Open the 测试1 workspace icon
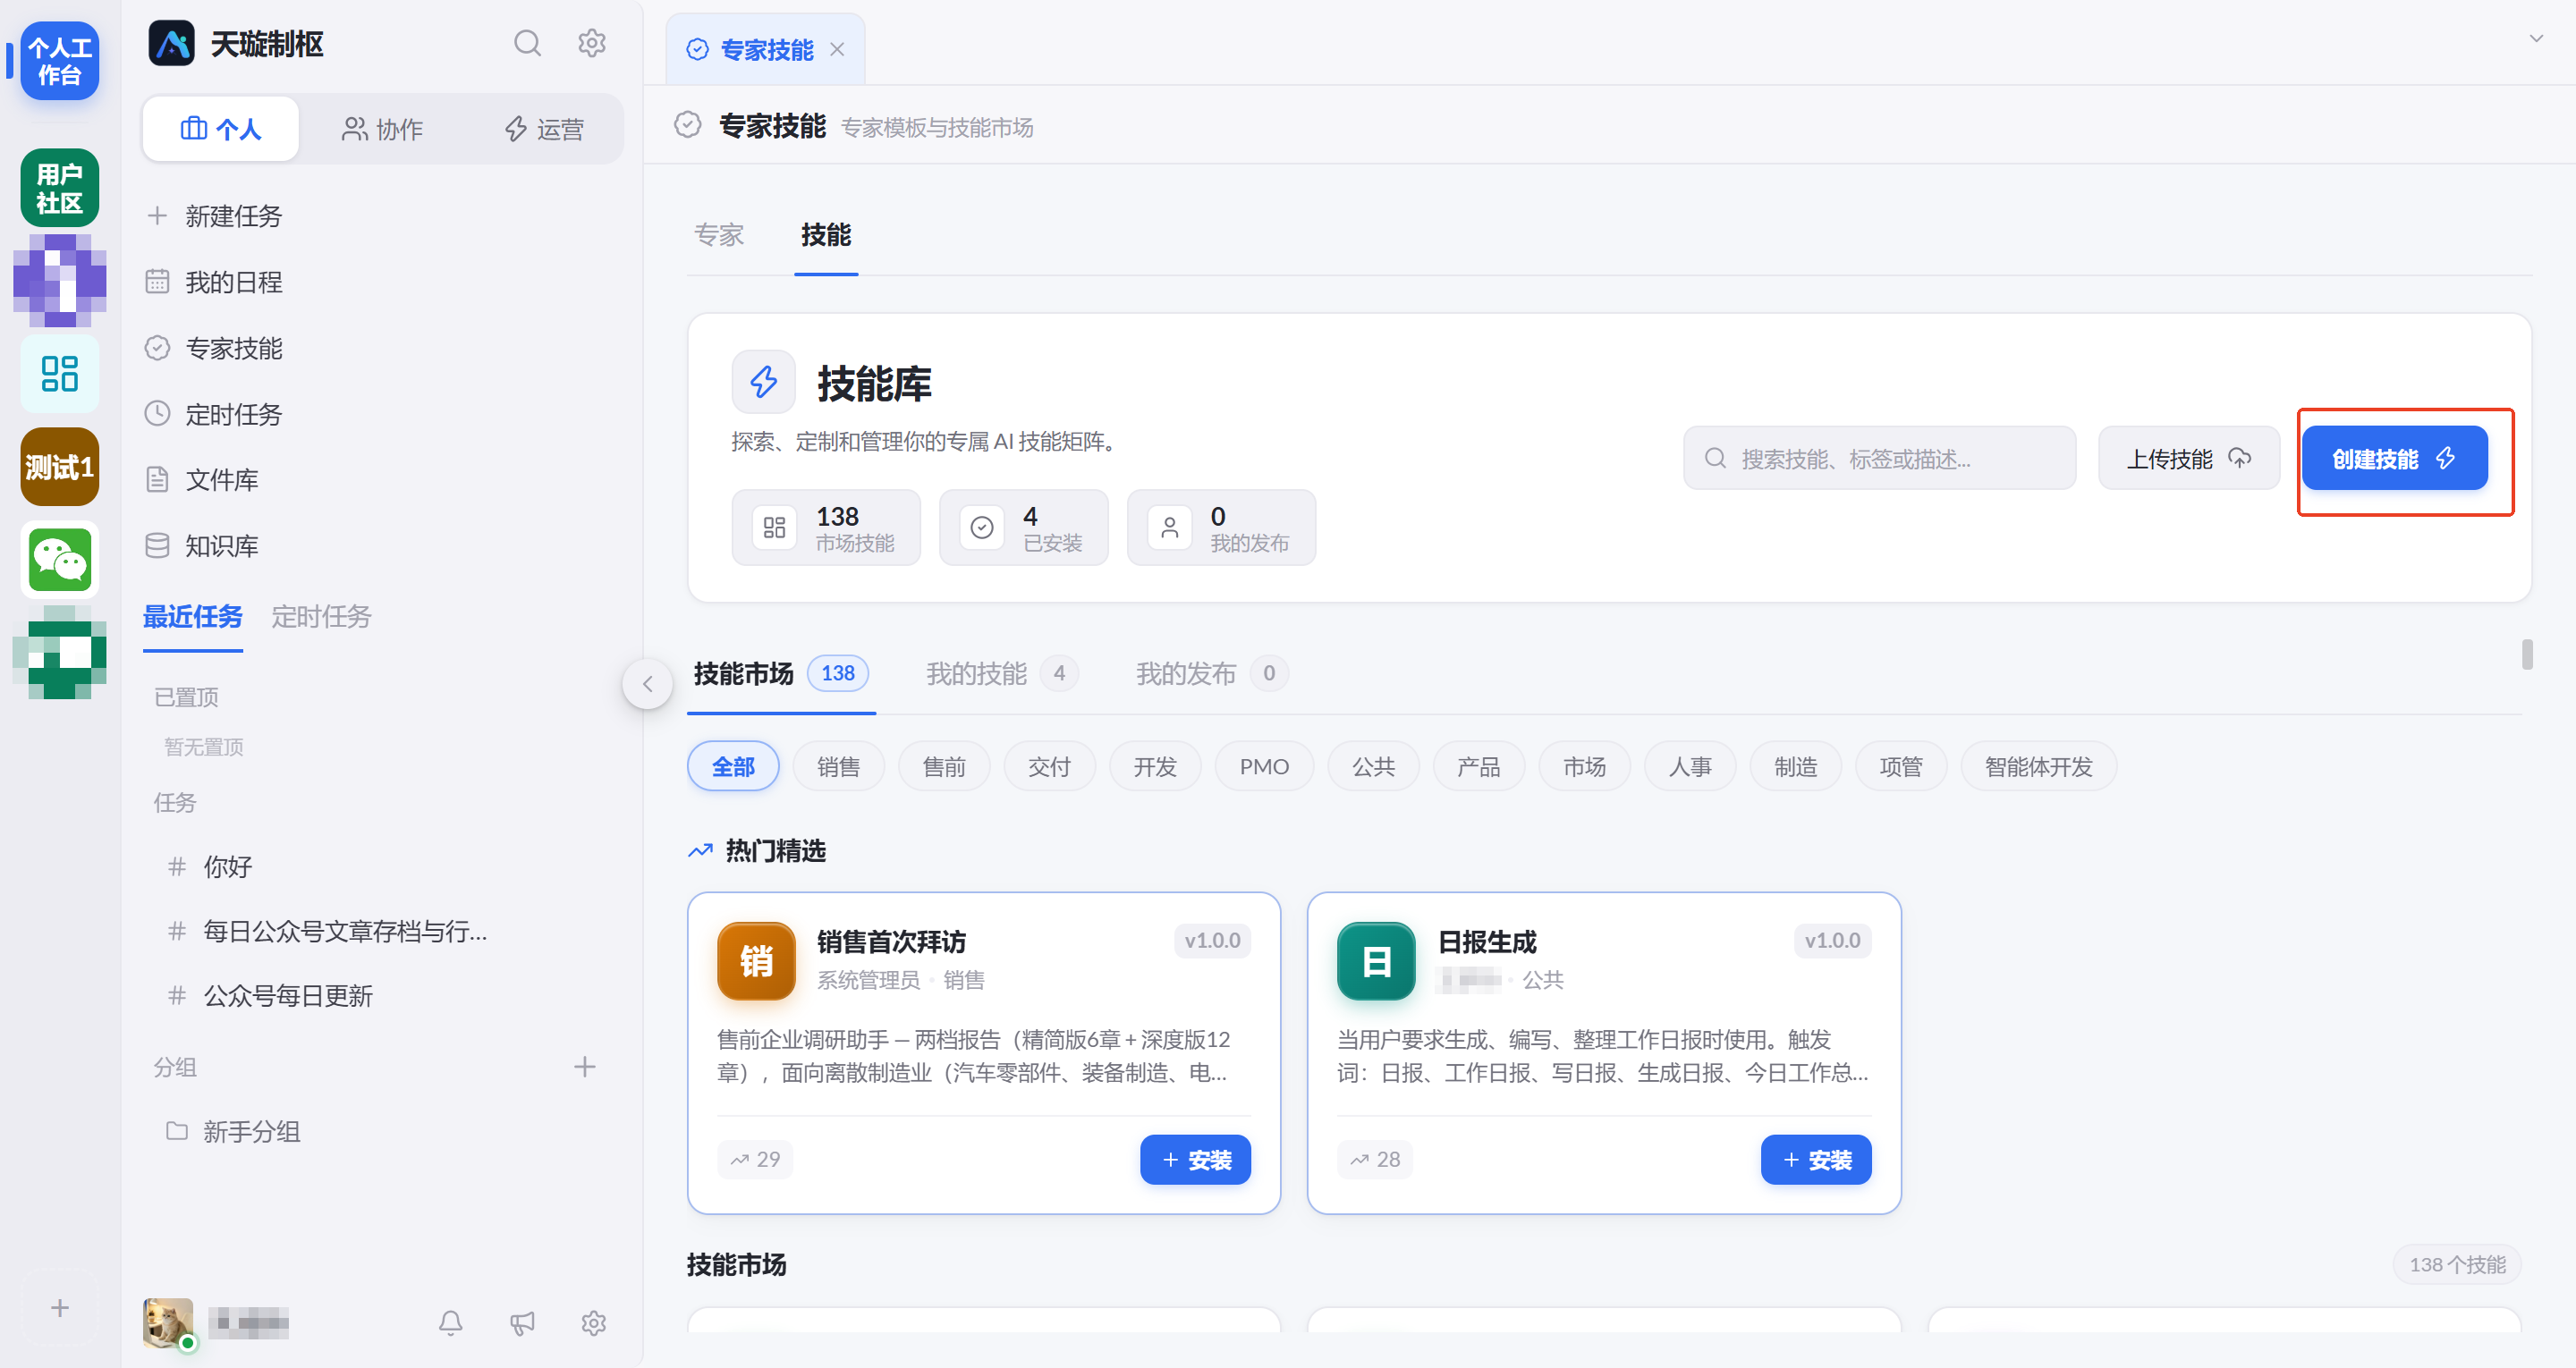Viewport: 2576px width, 1368px height. coord(60,467)
